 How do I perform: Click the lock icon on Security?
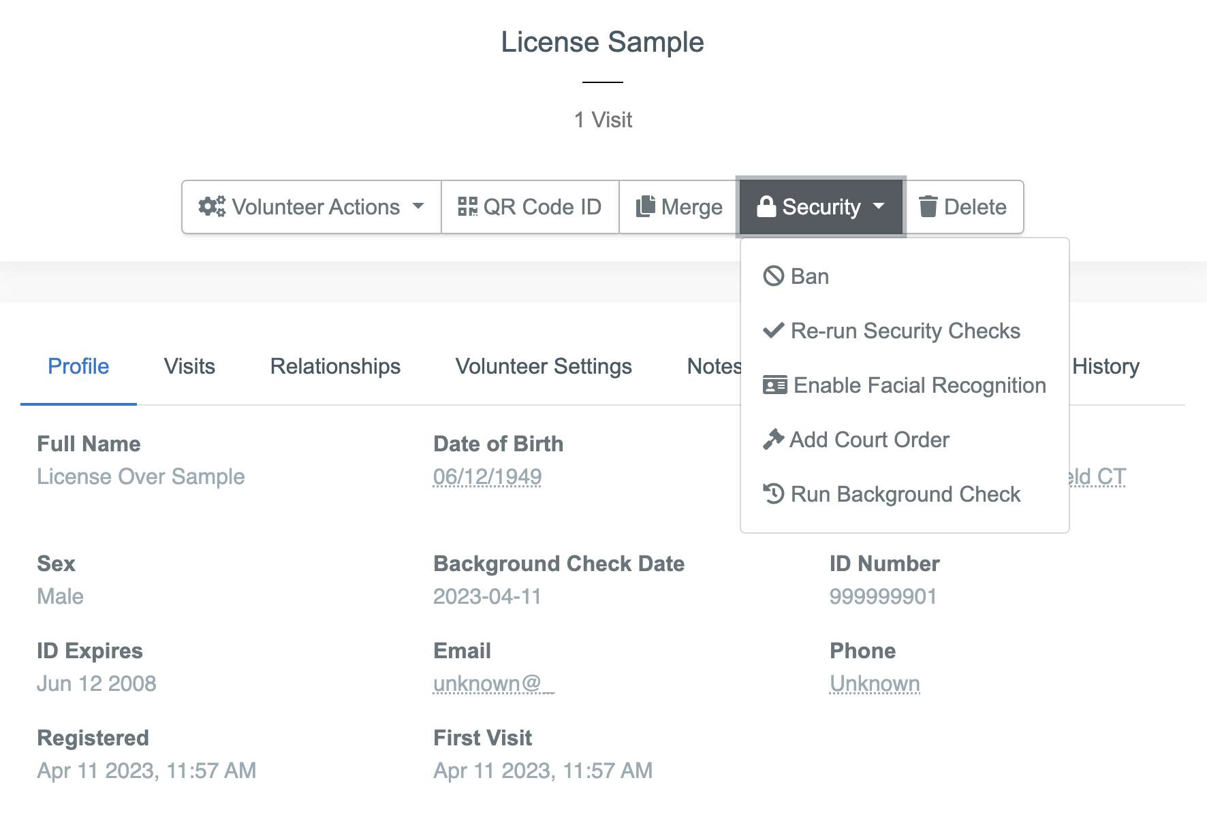[x=766, y=206]
